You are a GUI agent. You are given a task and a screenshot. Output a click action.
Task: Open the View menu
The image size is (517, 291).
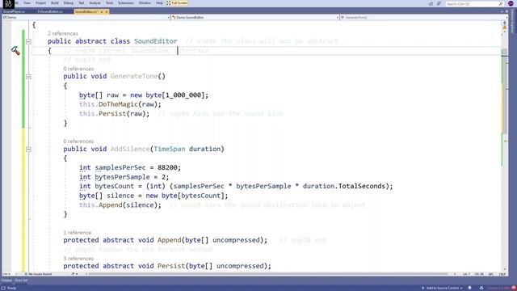27,3
